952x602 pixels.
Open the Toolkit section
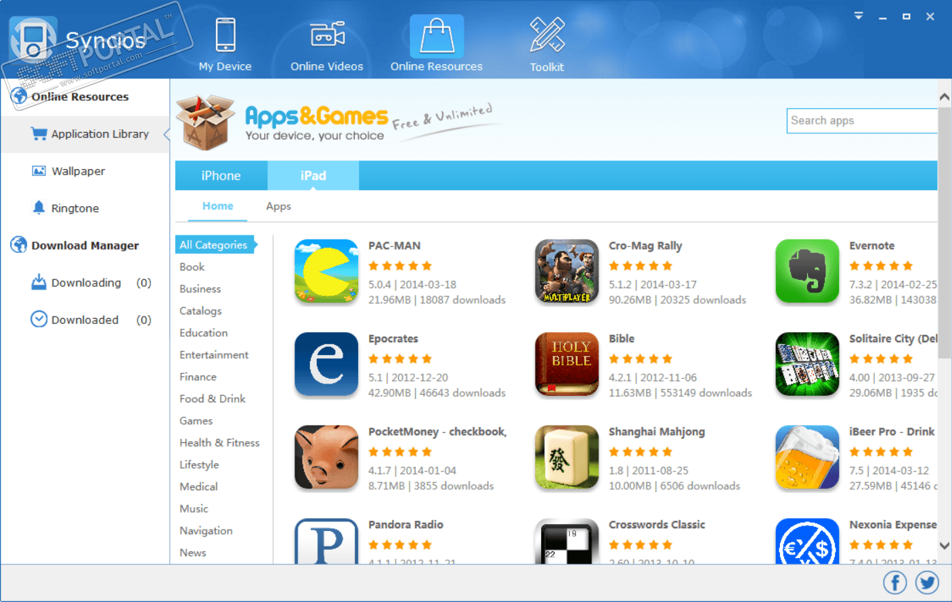547,45
